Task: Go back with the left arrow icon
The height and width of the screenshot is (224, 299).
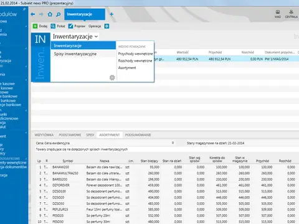Action: pyautogui.click(x=32, y=14)
